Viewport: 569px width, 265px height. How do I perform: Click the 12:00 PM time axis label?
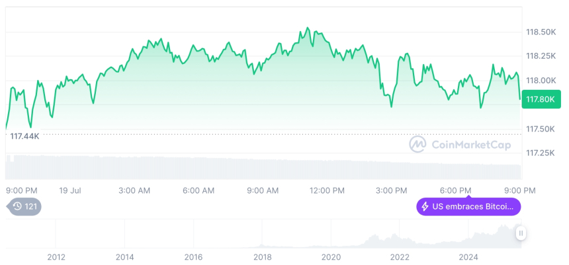click(327, 190)
